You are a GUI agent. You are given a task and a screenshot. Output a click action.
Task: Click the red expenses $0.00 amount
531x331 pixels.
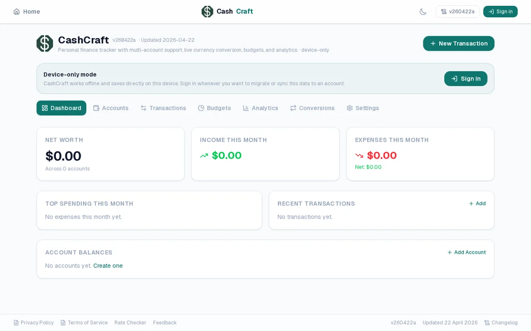(382, 156)
